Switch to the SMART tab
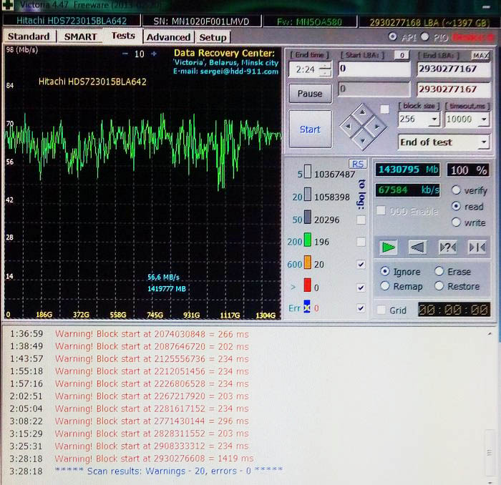Screen dimensions: 501x485 click(x=80, y=36)
